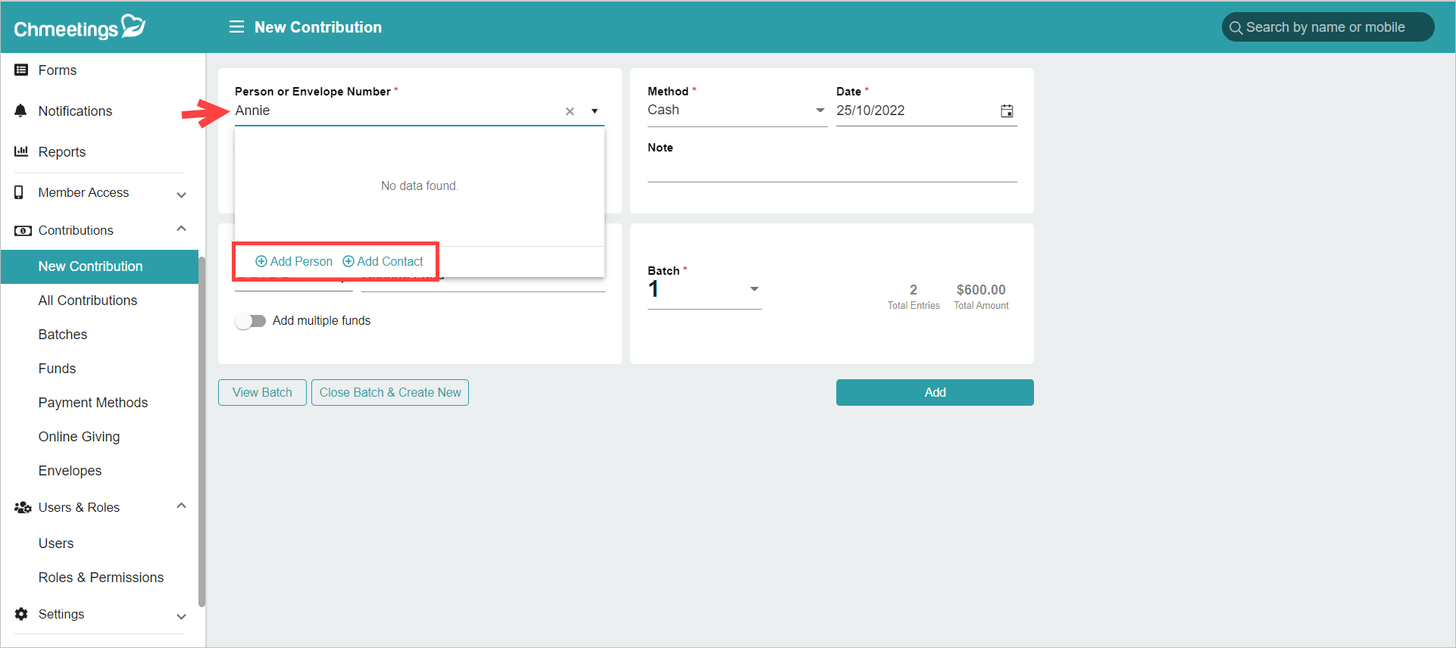This screenshot has width=1456, height=648.
Task: Click the Settings gear icon
Action: point(21,614)
